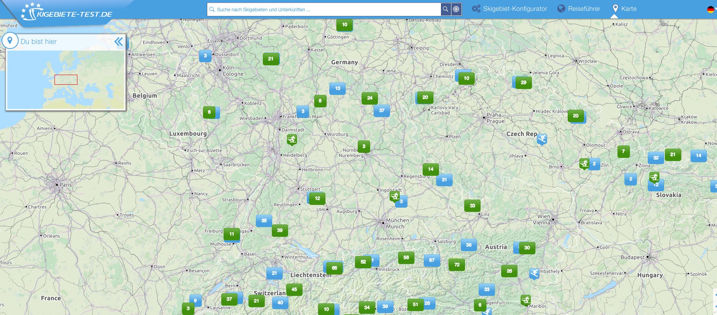This screenshot has height=315, width=717.
Task: Click the skier marker near Maribor
Action: click(526, 300)
